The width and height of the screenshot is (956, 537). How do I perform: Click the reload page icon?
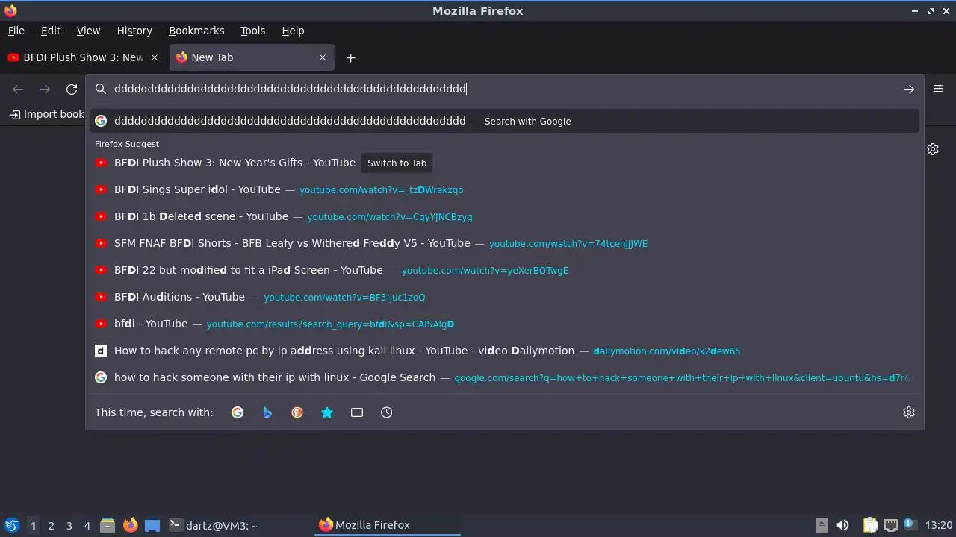[72, 89]
